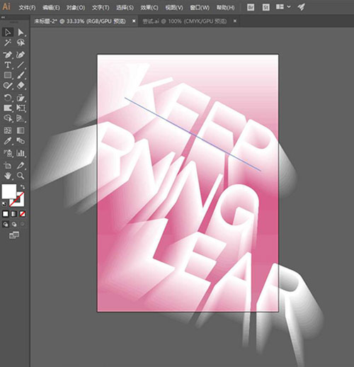
Task: Select the Type tool
Action: [8, 65]
